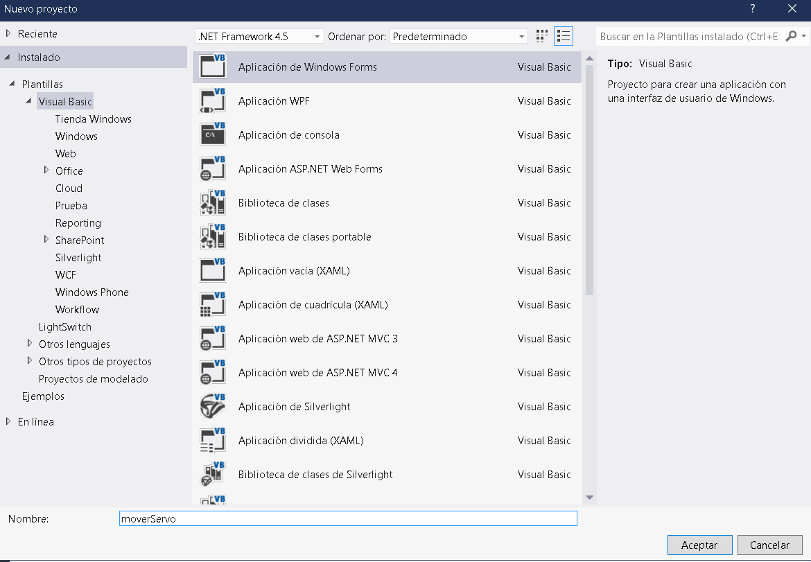The width and height of the screenshot is (811, 562).
Task: Select the Aplicación WPF template text
Action: [x=274, y=100]
